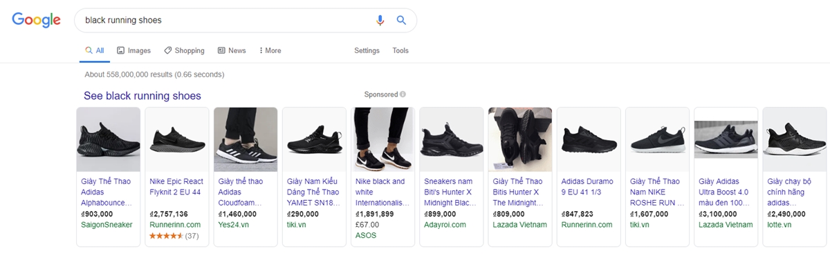
Task: Click the blue search magnifier icon
Action: 401,20
